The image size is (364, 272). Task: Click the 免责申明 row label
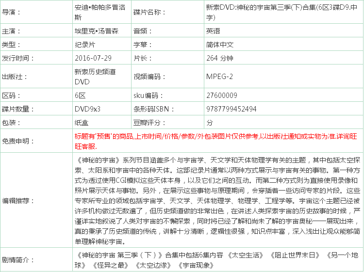pyautogui.click(x=19, y=141)
